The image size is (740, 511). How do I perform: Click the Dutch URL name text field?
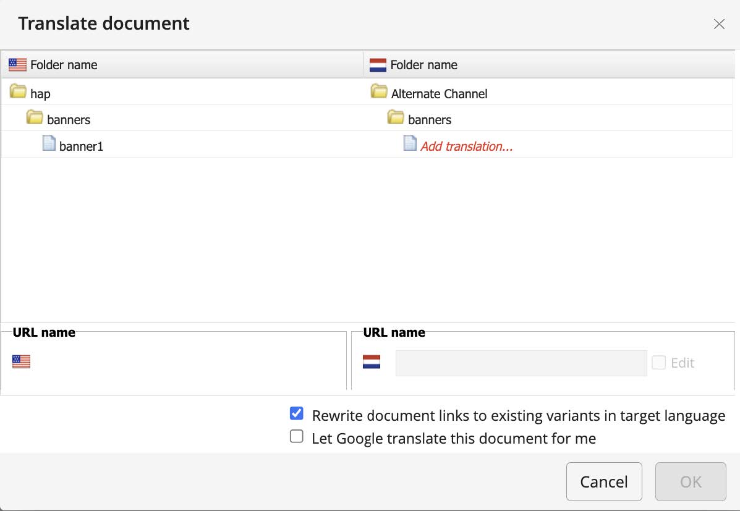coord(521,363)
